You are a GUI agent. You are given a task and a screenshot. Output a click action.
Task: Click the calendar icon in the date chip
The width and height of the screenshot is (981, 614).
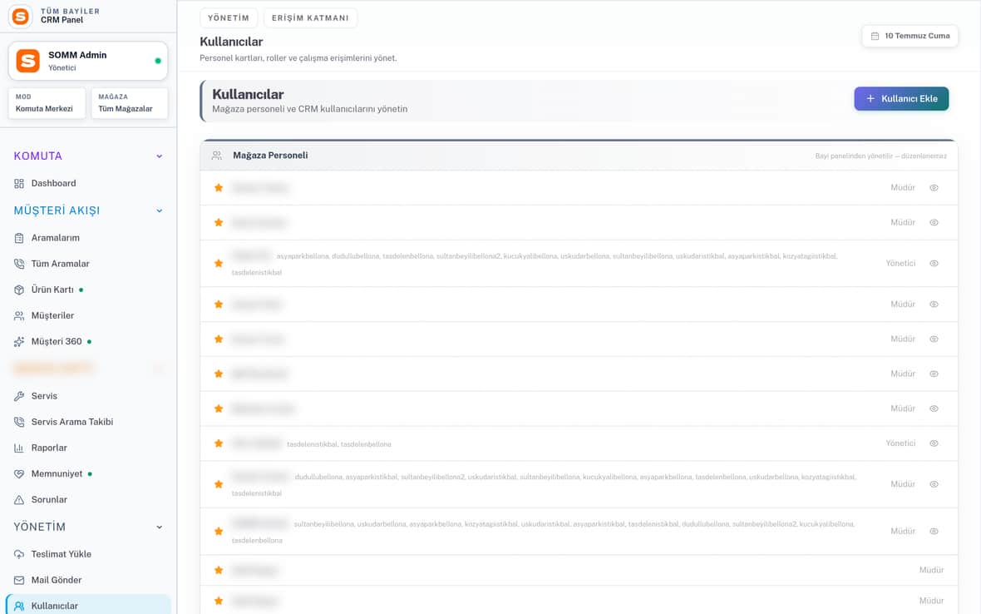pyautogui.click(x=875, y=37)
